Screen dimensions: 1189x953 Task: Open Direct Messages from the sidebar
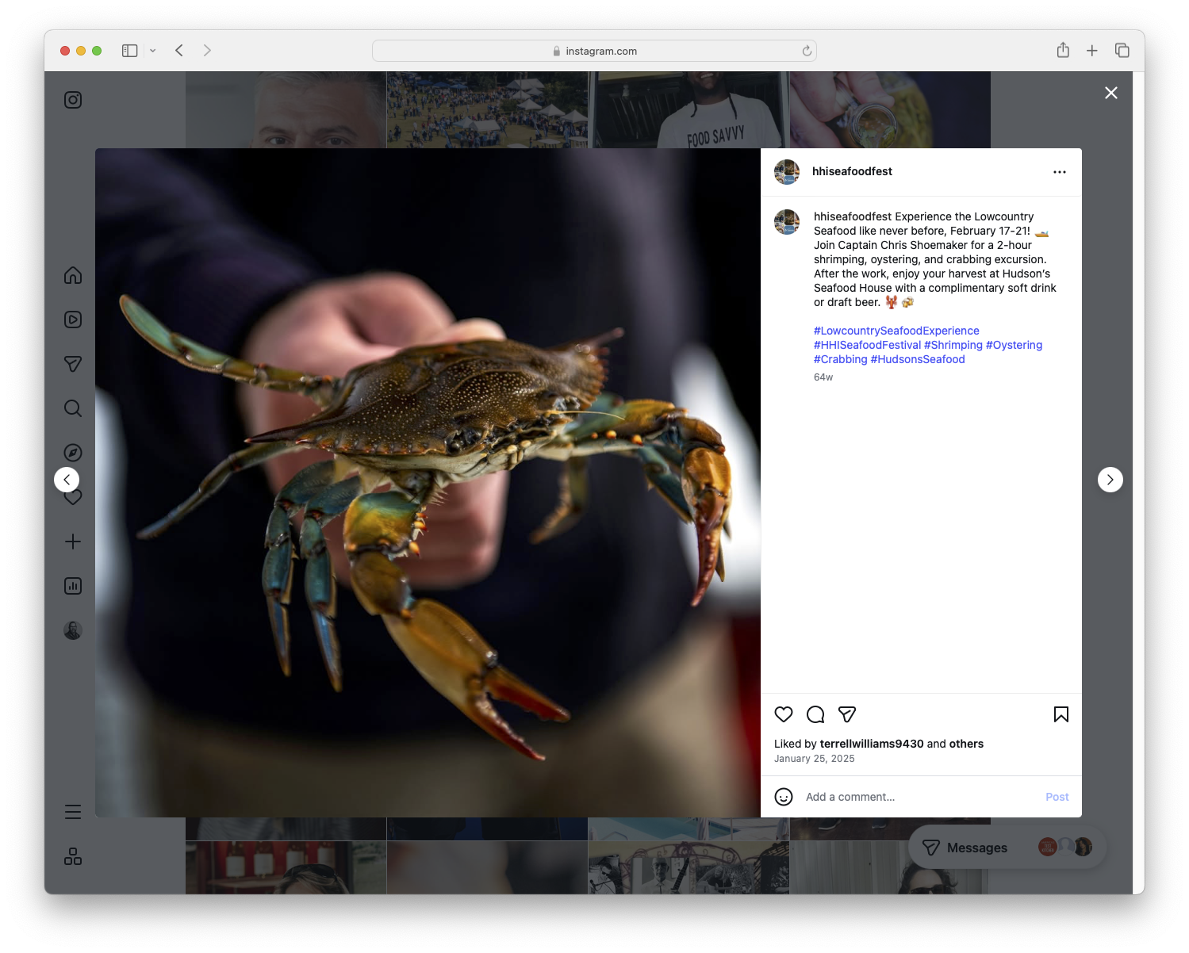click(72, 364)
